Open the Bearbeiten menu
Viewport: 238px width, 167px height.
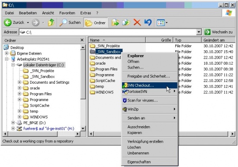(x=28, y=13)
